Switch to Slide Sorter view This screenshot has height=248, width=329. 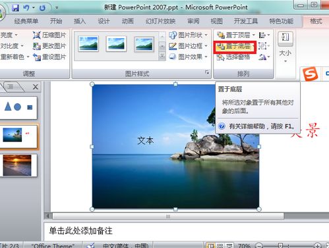click(220, 245)
